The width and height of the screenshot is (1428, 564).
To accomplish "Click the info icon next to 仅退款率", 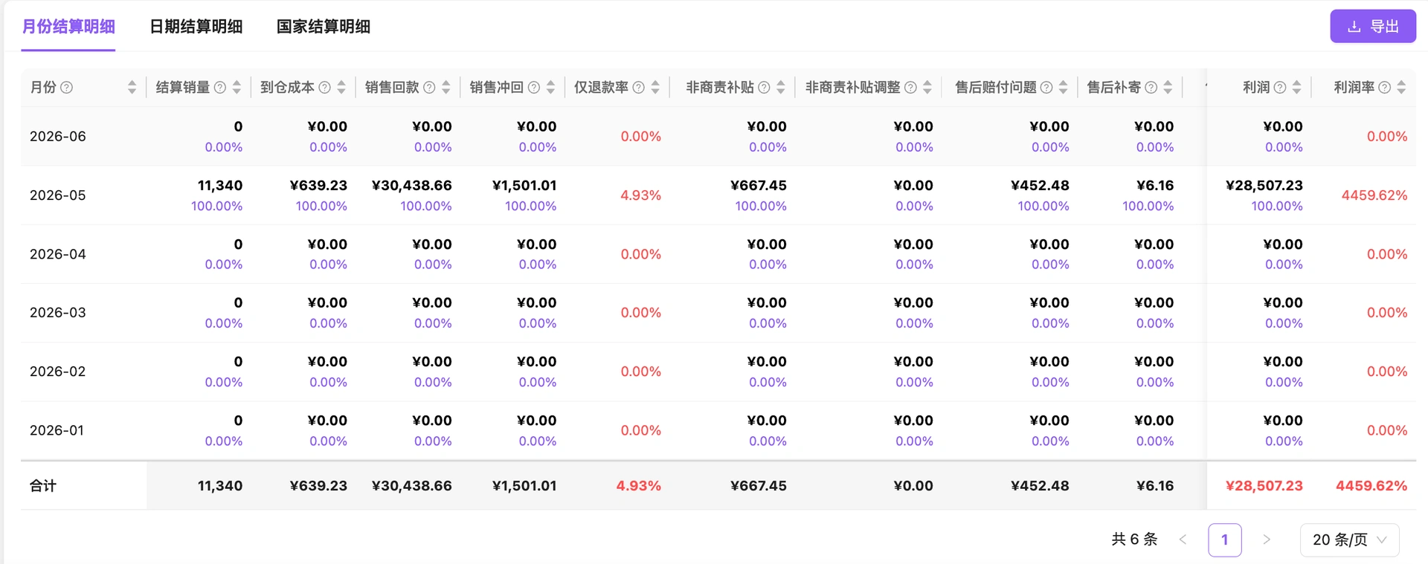I will click(639, 88).
